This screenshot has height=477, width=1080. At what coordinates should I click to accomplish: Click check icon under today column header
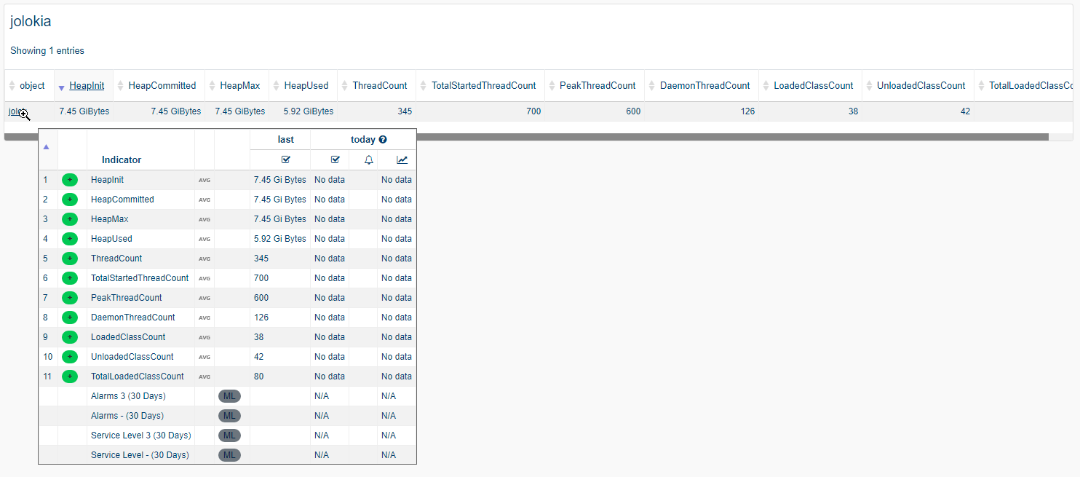(335, 160)
